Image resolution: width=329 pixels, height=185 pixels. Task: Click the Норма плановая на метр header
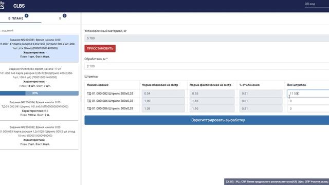coord(160,85)
